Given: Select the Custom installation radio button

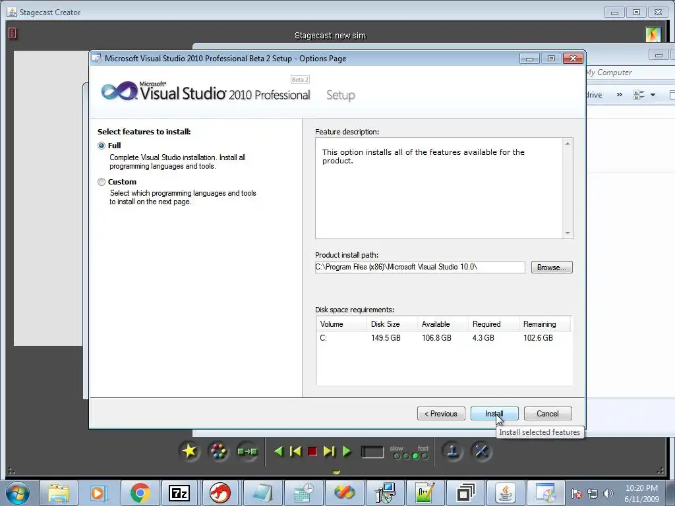Looking at the screenshot, I should (x=101, y=182).
